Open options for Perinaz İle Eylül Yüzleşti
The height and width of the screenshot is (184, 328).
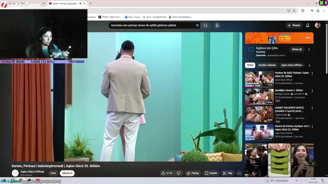click(312, 73)
